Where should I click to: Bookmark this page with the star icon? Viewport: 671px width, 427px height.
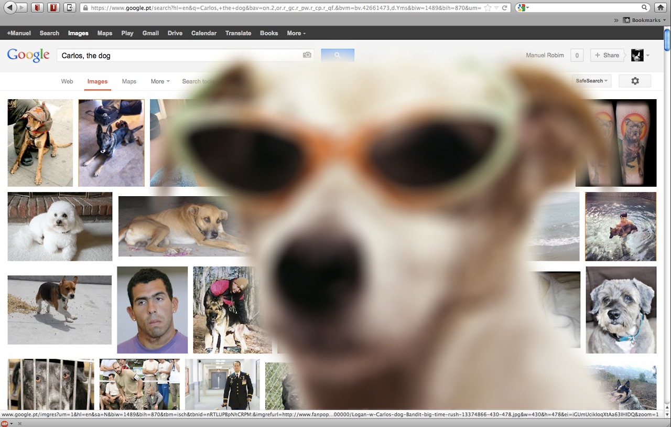[488, 8]
